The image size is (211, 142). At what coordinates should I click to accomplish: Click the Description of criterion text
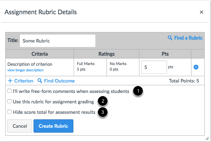click(30, 64)
